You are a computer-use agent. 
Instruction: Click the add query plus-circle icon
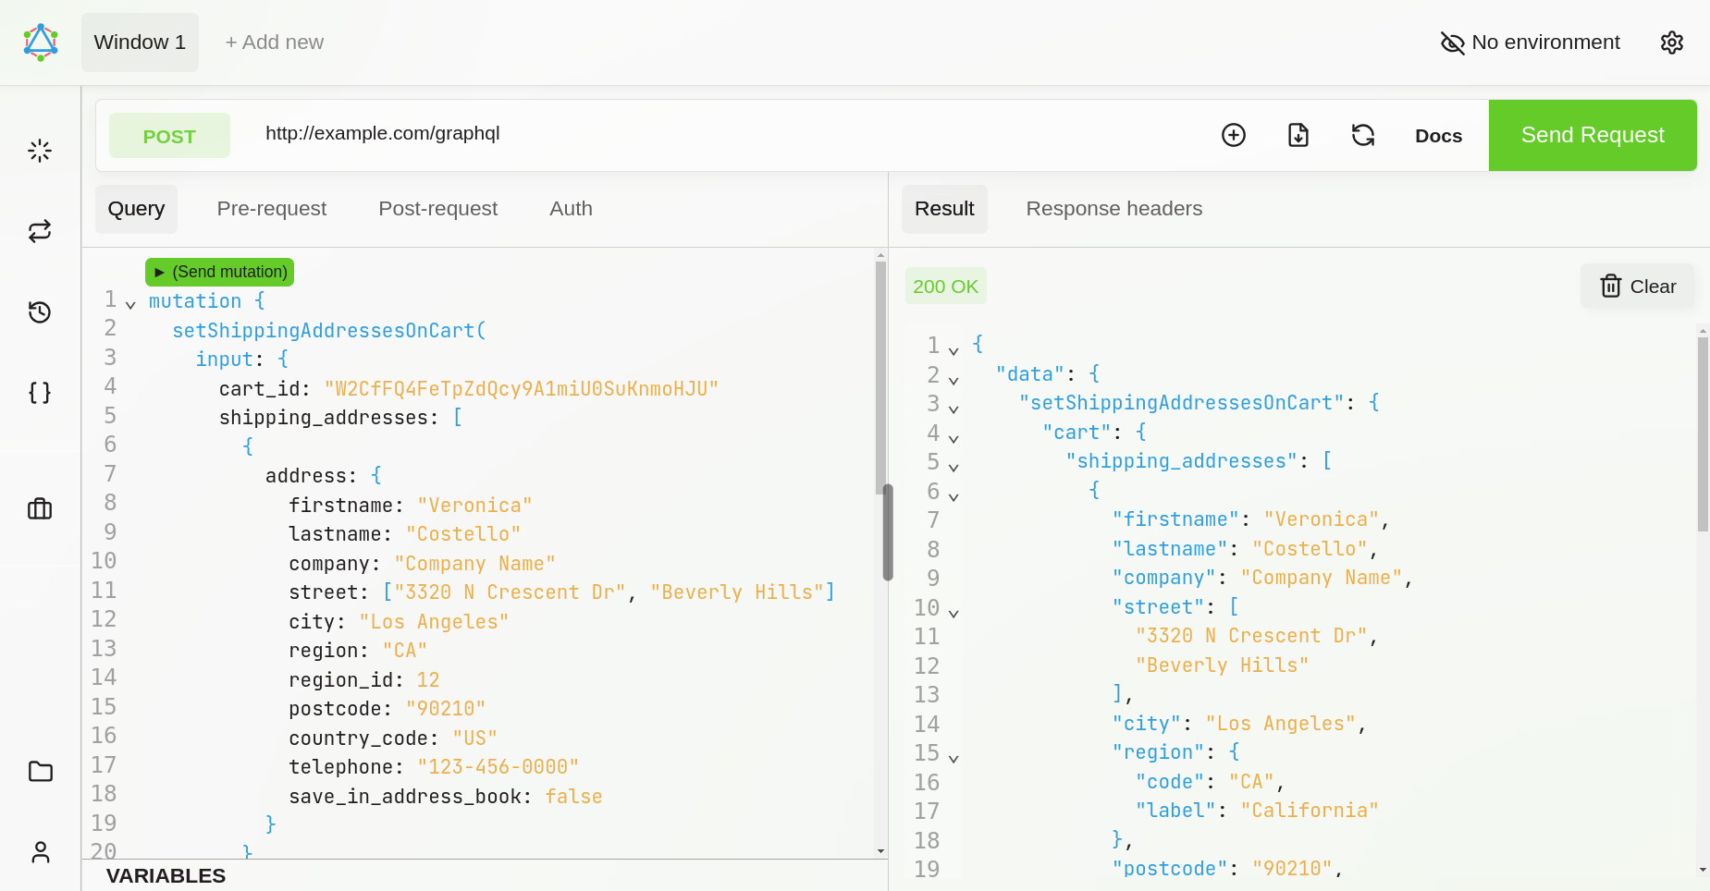click(x=1234, y=135)
